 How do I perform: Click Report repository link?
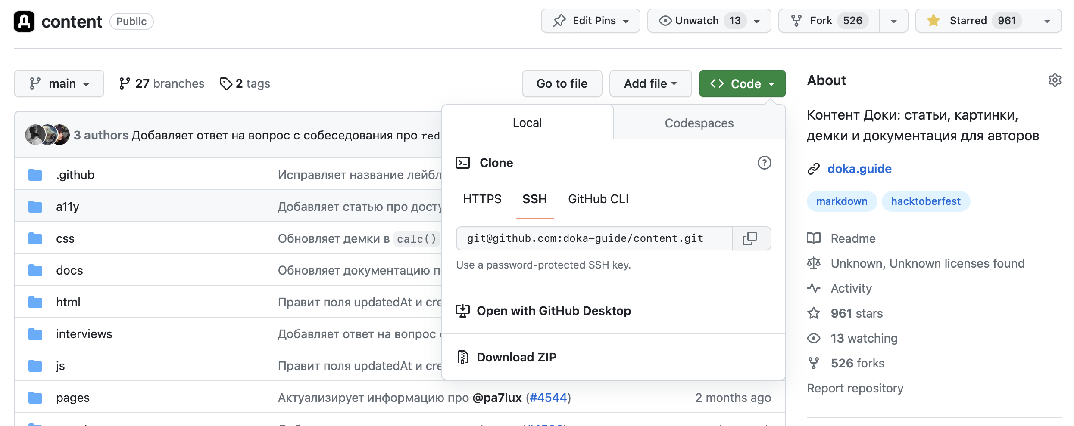click(855, 388)
